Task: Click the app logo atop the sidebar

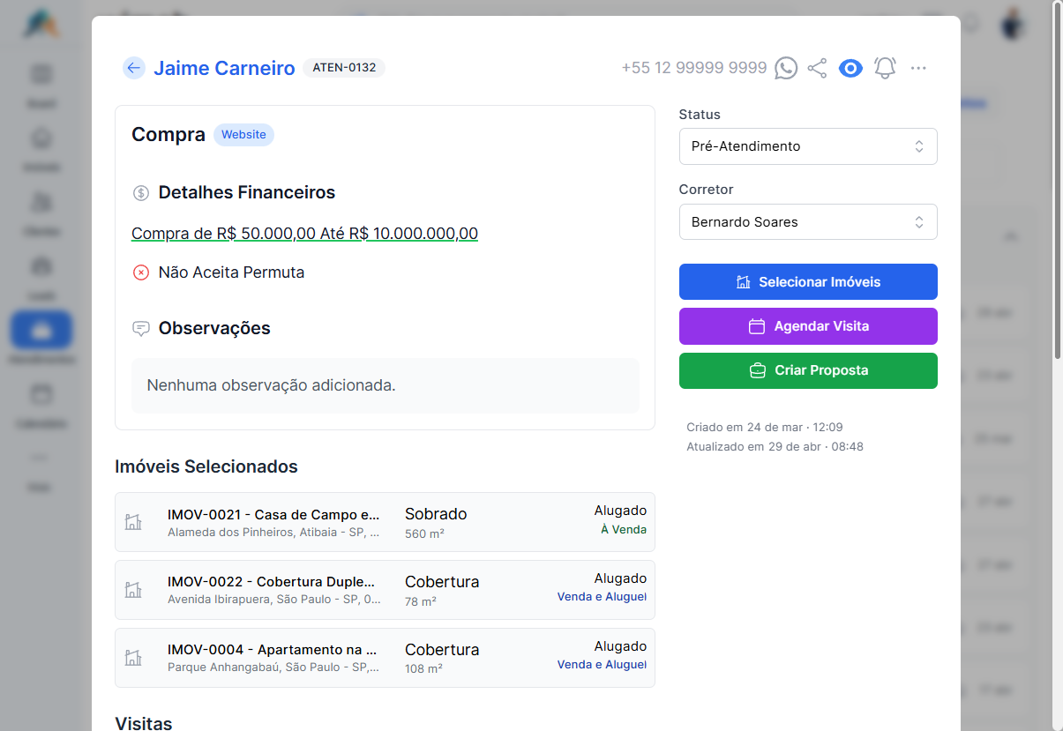Action: click(41, 24)
